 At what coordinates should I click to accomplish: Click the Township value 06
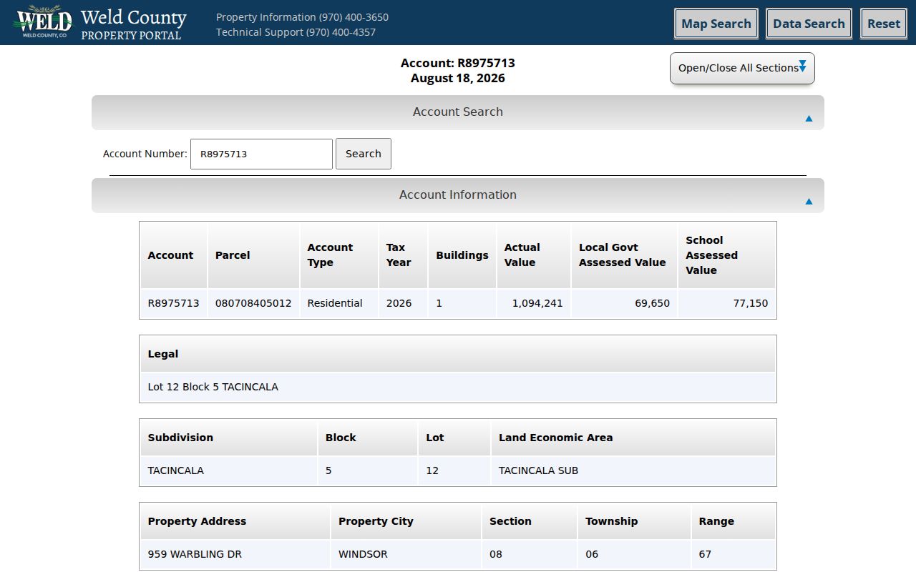[x=592, y=554]
